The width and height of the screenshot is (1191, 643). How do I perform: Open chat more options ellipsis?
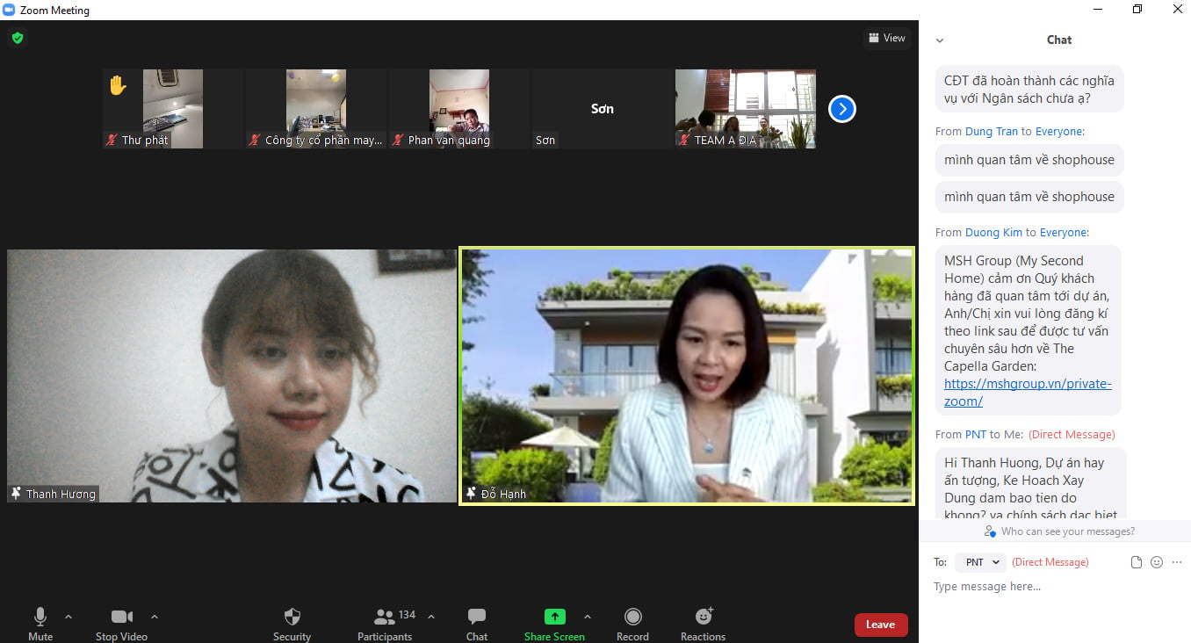click(x=1177, y=562)
